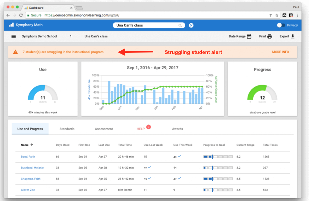The image size is (309, 201).
Task: Click the browser back arrow
Action: pos(8,15)
